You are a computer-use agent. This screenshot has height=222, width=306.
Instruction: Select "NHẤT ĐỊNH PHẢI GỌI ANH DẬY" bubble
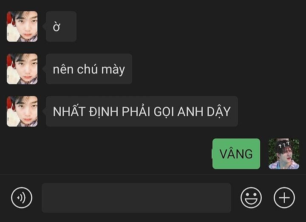142,111
